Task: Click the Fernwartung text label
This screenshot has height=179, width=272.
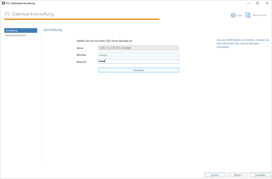Action: pyautogui.click(x=259, y=15)
